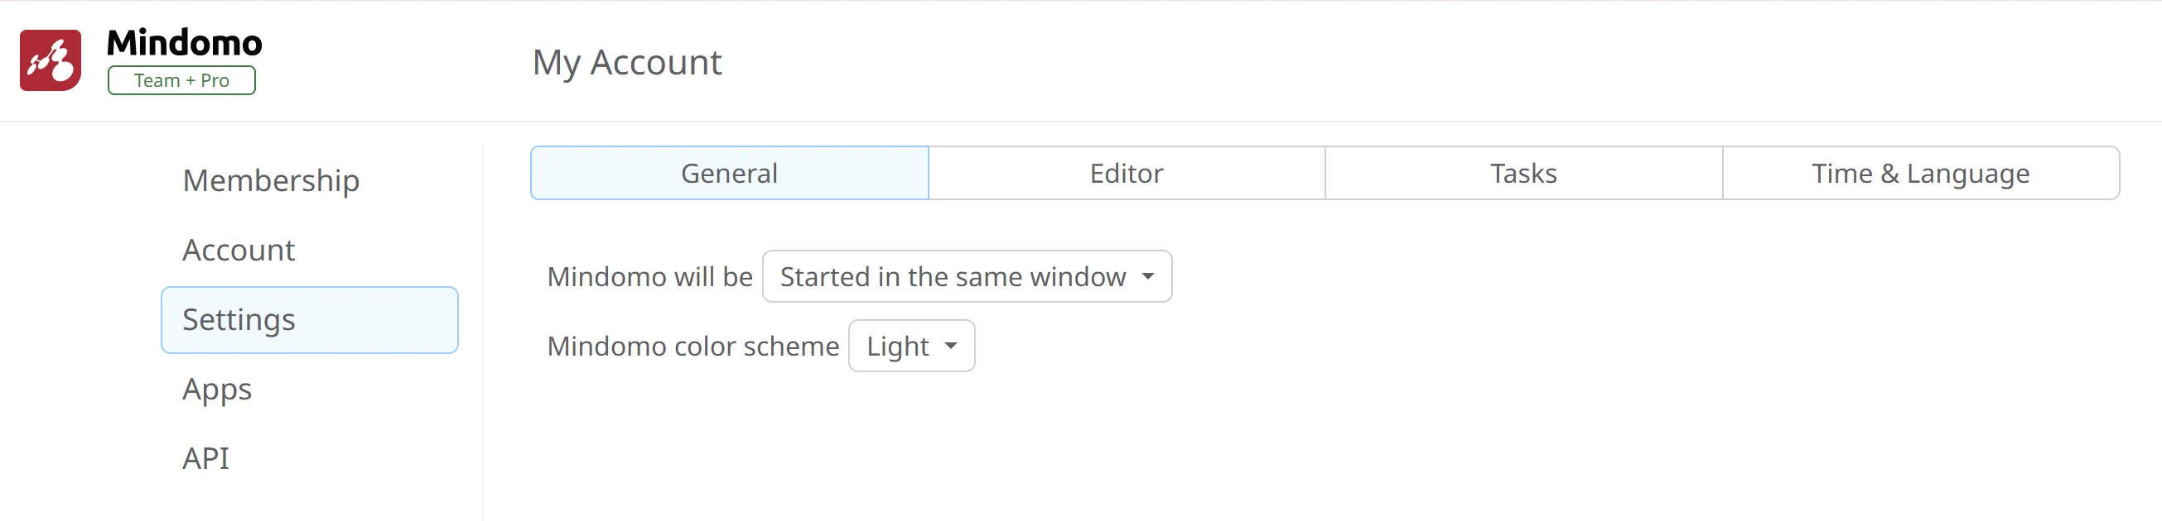2162x521 pixels.
Task: Click the red Mindomo logo icon
Action: (51, 60)
